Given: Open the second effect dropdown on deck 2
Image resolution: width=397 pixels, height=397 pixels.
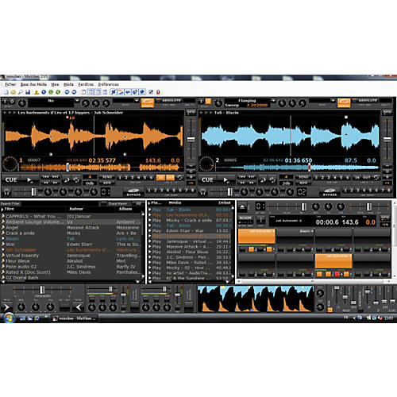Looking at the screenshot, I should [333, 101].
